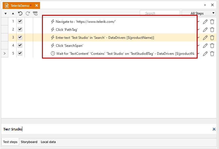The height and width of the screenshot is (149, 219).
Task: Click step number 2
Action: (x=13, y=29)
